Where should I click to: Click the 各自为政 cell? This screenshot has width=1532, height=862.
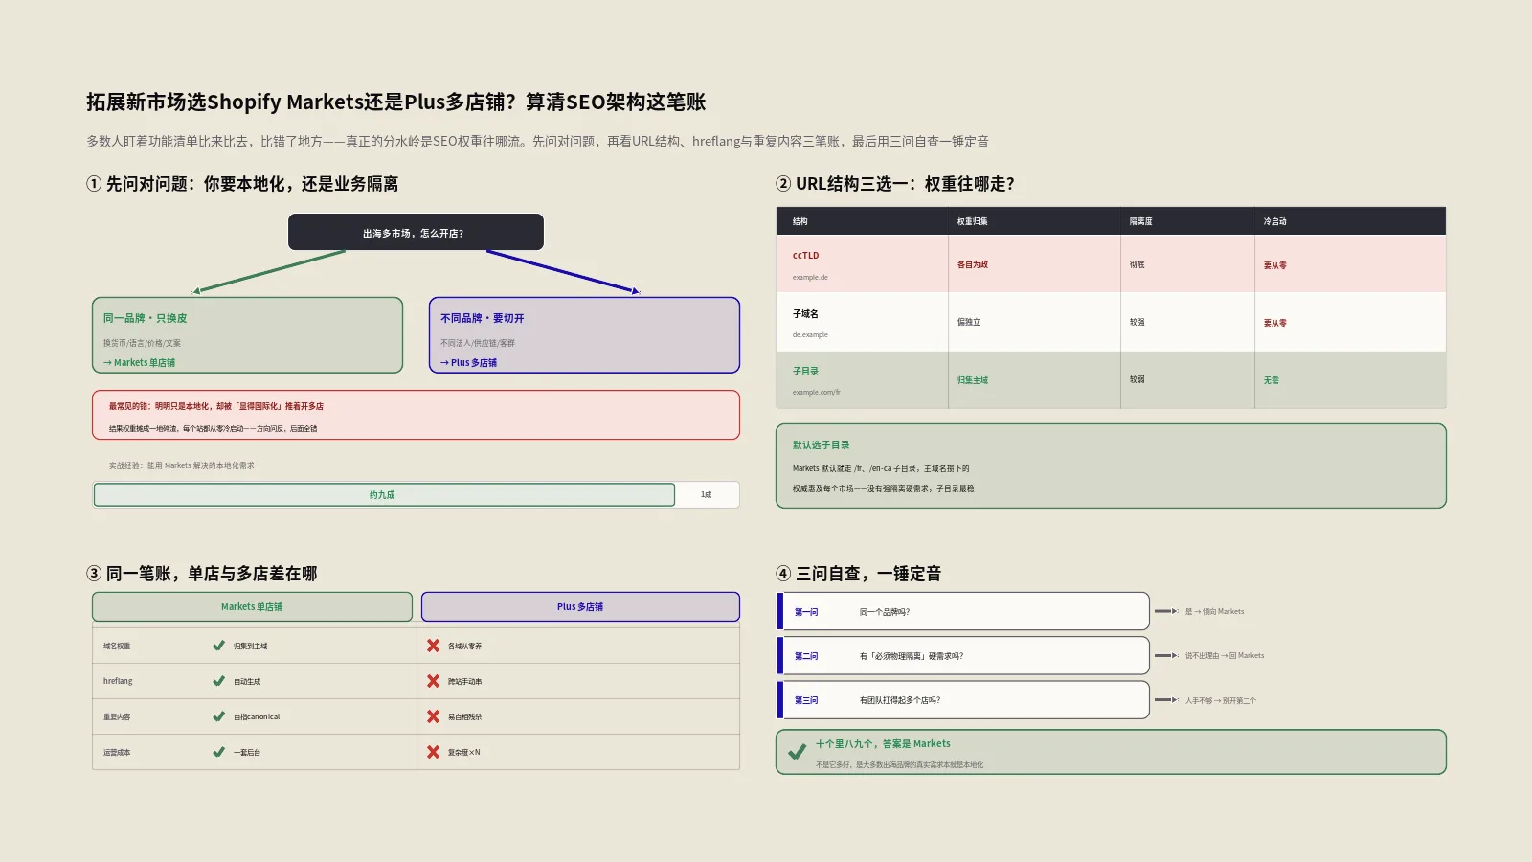pyautogui.click(x=973, y=265)
